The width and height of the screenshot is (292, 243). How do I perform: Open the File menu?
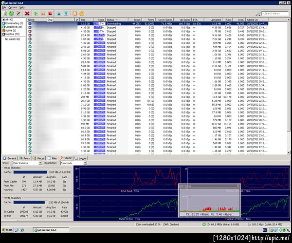[4, 7]
